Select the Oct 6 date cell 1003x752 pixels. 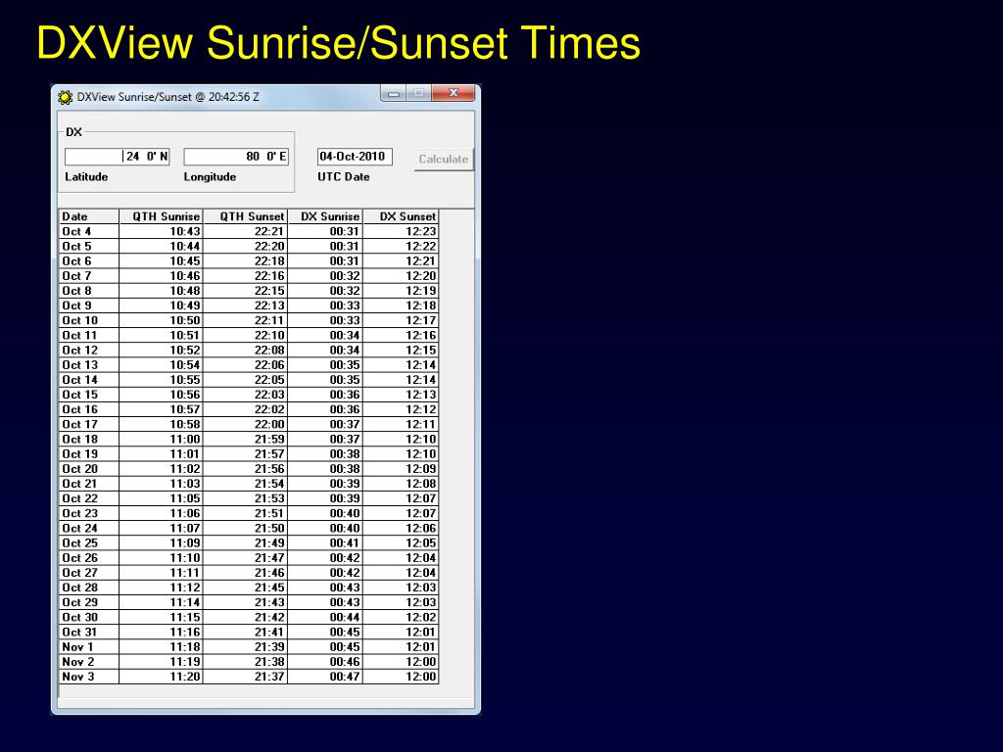coord(89,260)
